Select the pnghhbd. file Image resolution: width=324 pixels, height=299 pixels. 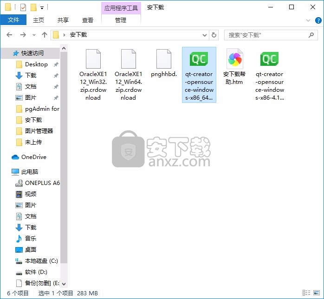(x=164, y=64)
